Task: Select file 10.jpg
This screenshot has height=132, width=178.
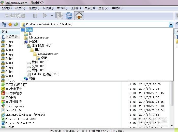Action: [x=10, y=80]
